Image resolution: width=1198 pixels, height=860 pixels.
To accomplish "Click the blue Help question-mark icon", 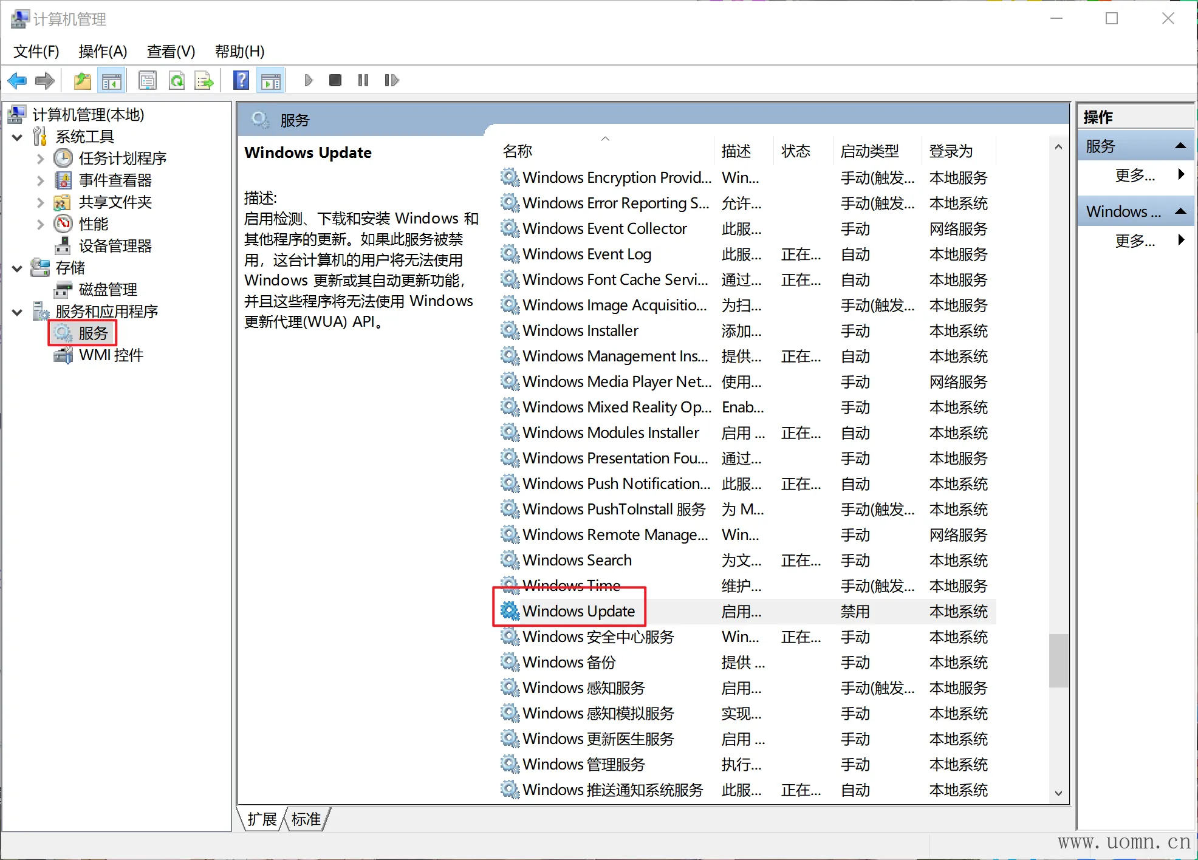I will click(241, 80).
